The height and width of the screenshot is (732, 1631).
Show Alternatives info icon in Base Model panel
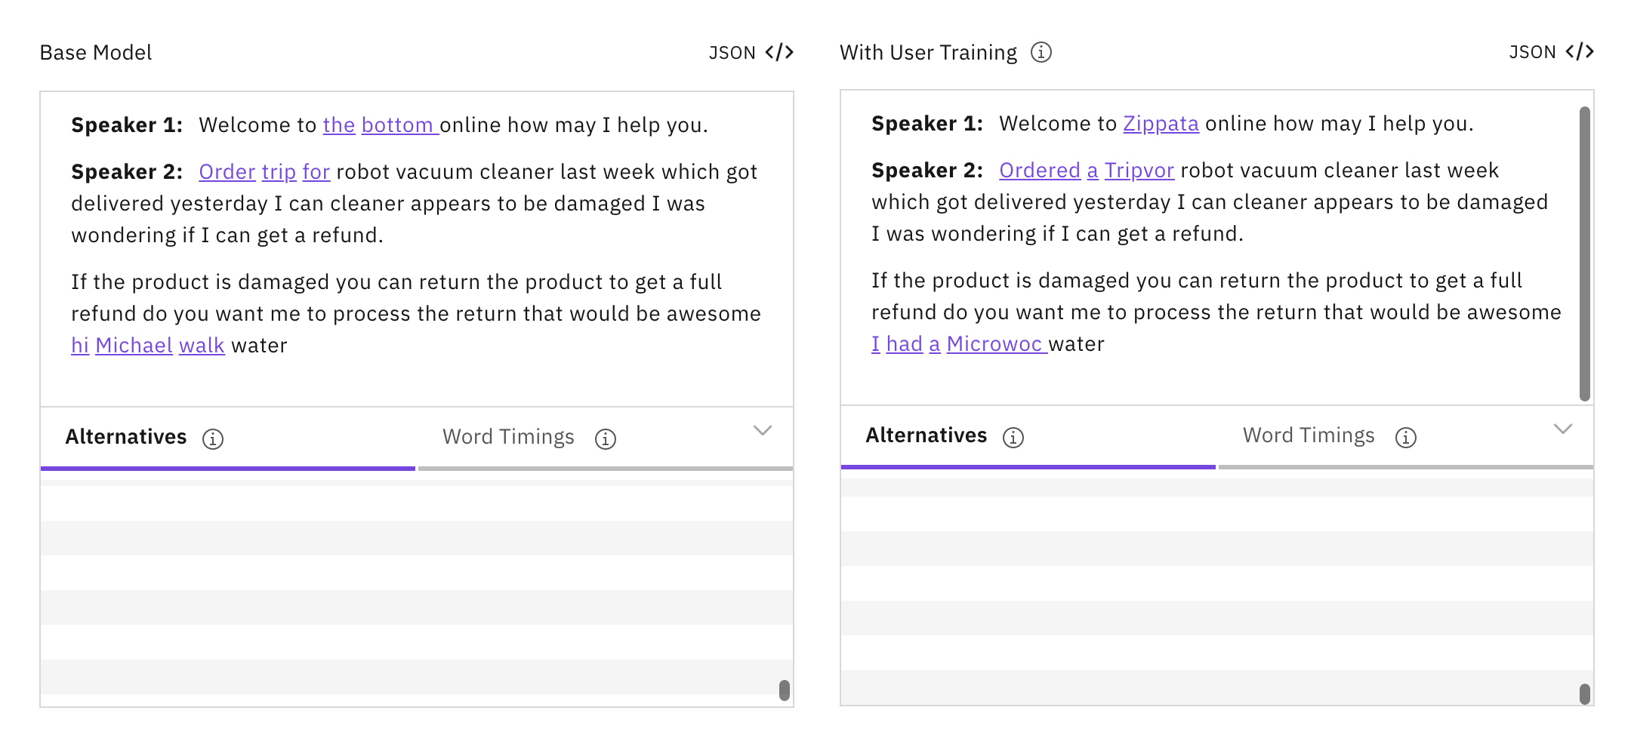[x=213, y=438]
